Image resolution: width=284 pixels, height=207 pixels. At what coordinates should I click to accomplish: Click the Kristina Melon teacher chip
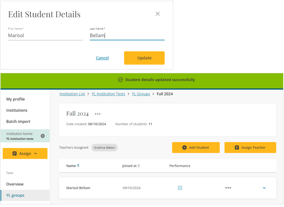(x=104, y=147)
